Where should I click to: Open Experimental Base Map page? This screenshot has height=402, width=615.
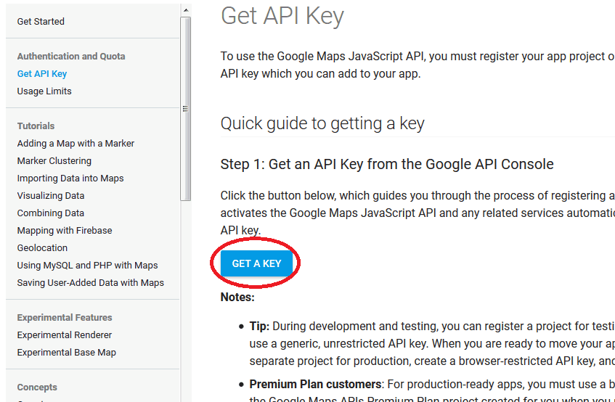click(x=67, y=353)
